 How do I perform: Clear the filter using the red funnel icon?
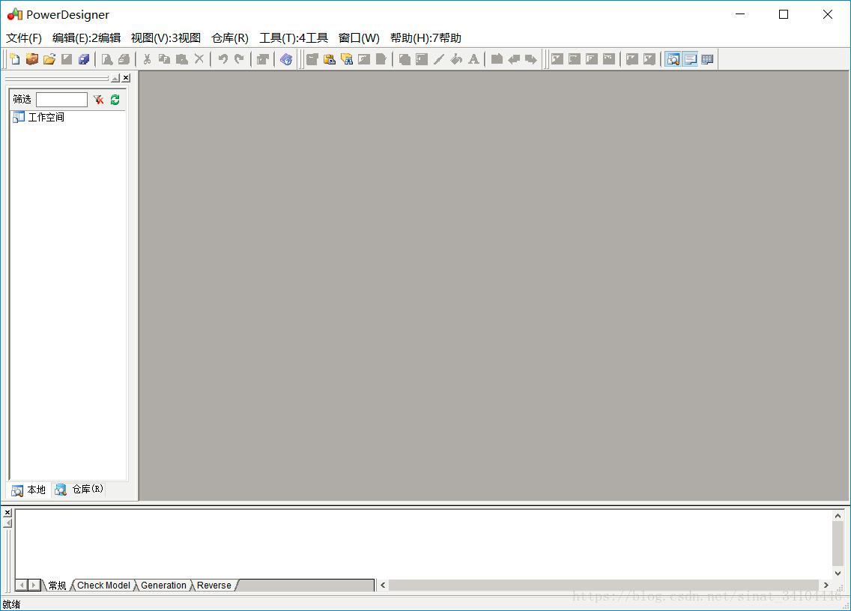[x=97, y=99]
